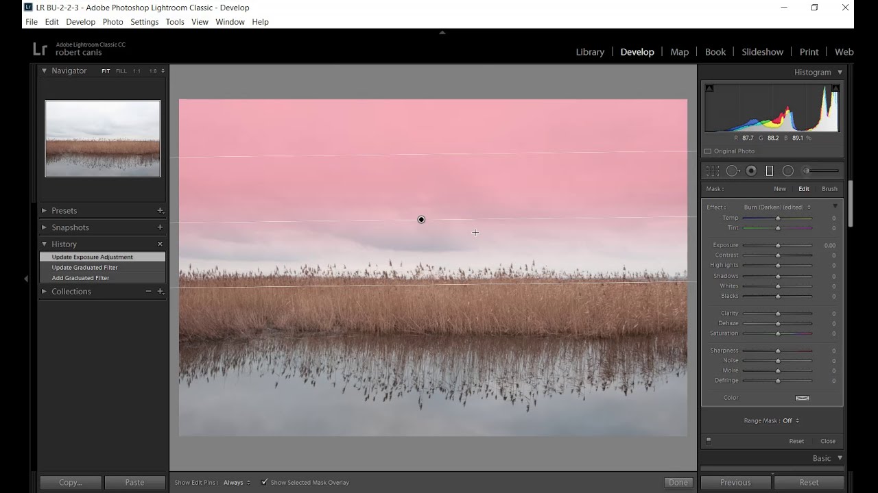Screen dimensions: 878x493
Task: Set Navigator zoom to FILL
Action: 121,71
